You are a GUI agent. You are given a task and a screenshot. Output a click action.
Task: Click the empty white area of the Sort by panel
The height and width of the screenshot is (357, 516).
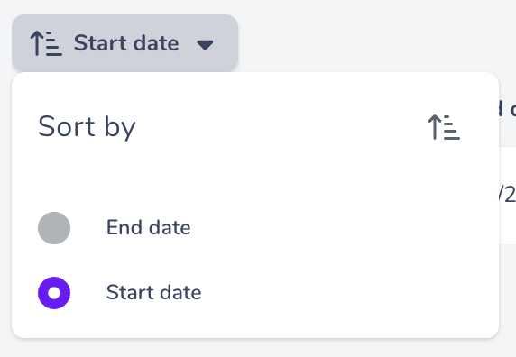pyautogui.click(x=296, y=178)
